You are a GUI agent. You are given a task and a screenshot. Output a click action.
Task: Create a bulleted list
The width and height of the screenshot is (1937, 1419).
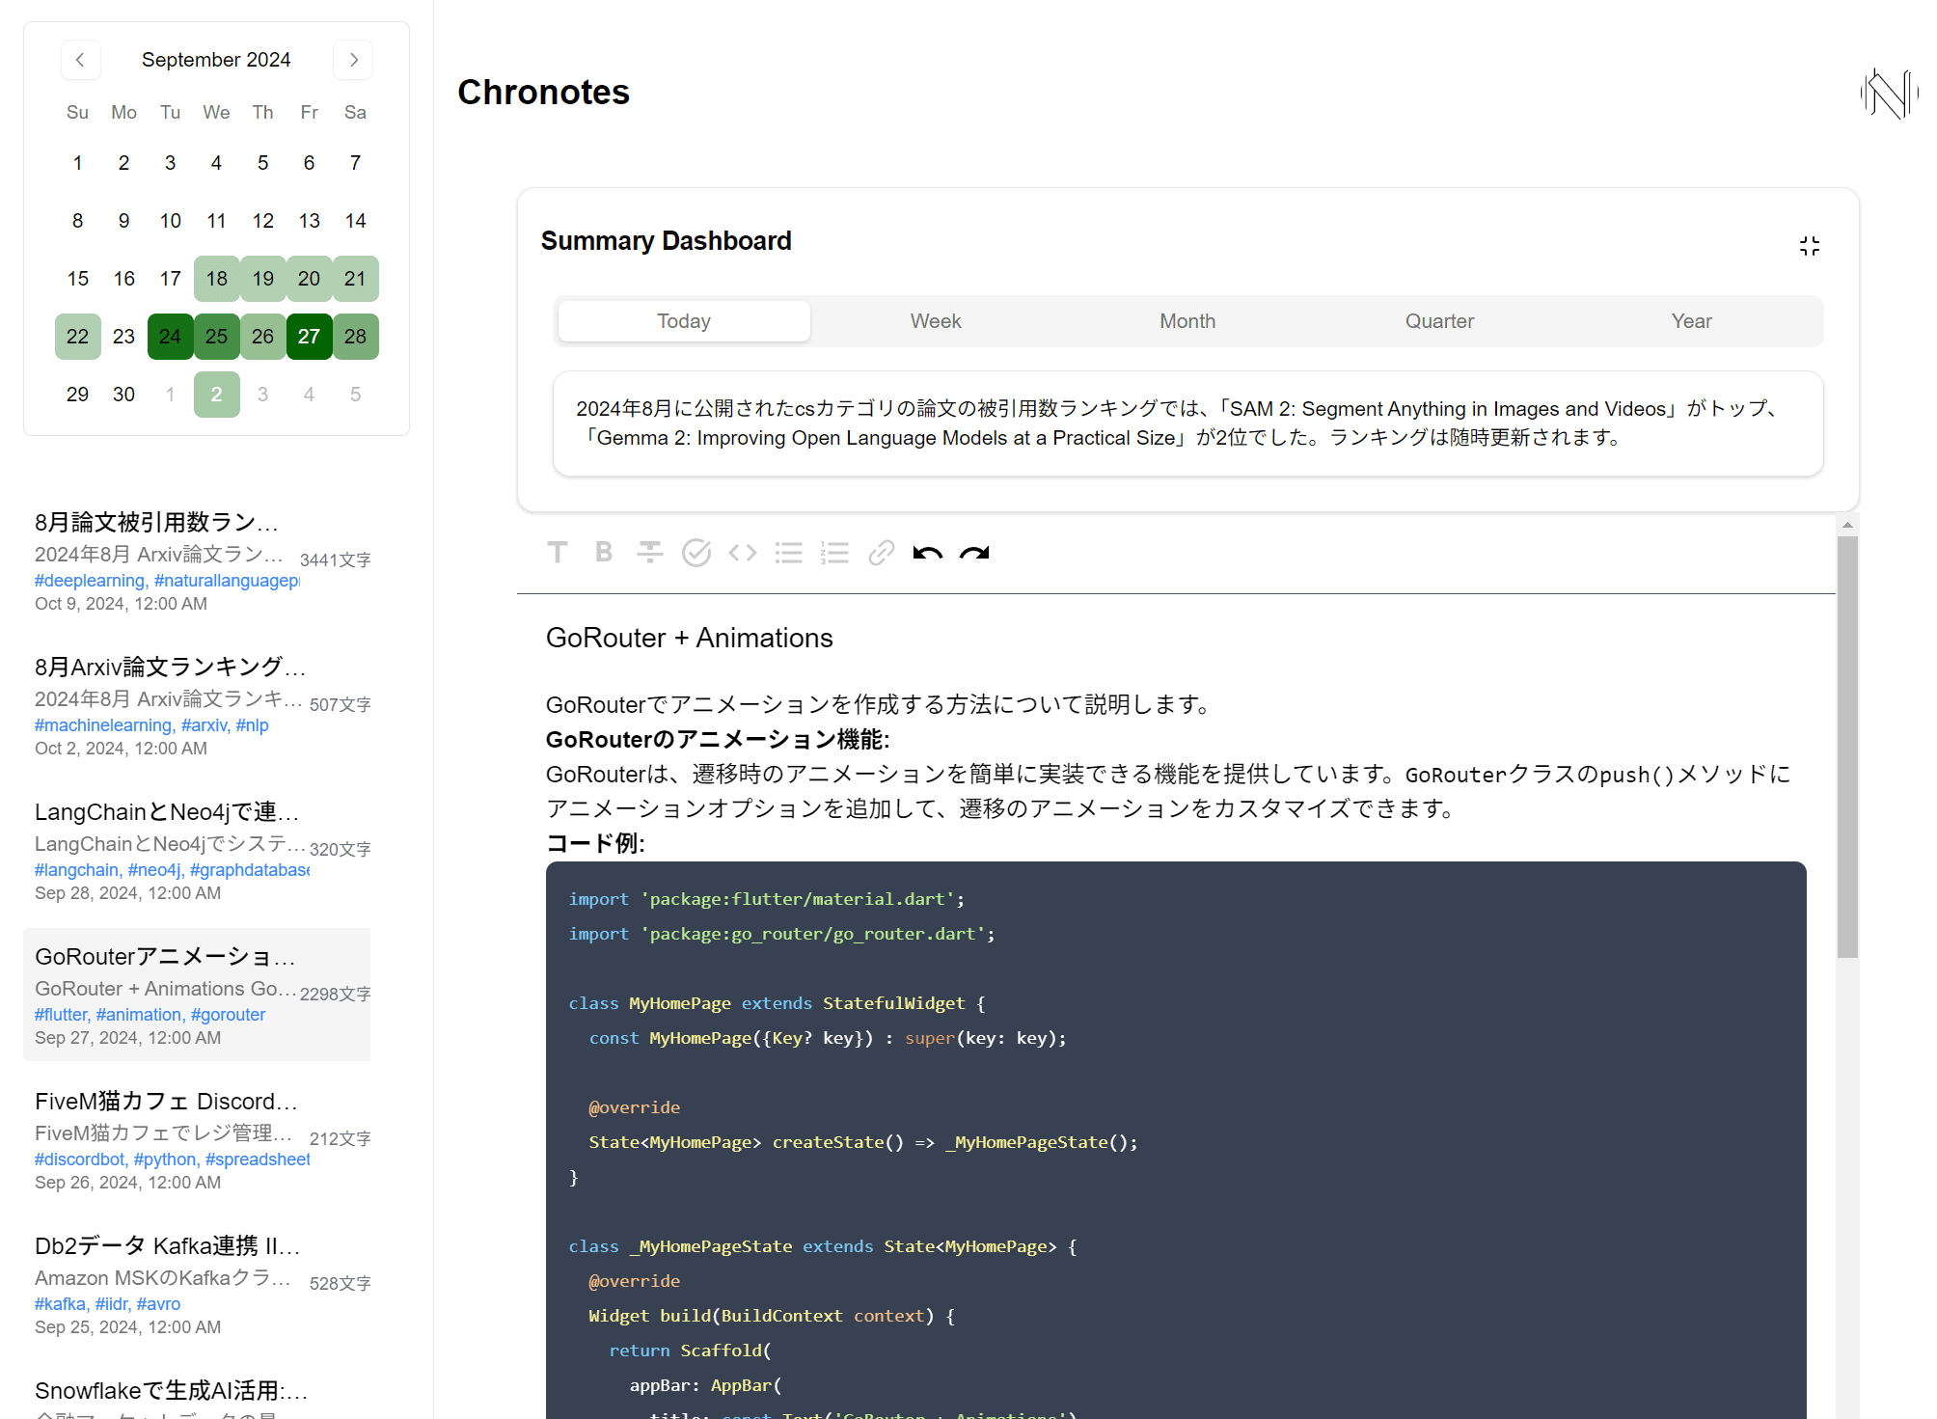(x=789, y=552)
